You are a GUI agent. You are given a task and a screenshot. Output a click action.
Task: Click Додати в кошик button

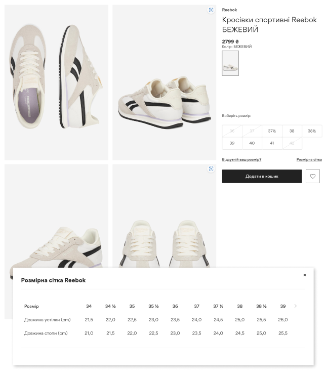[262, 176]
